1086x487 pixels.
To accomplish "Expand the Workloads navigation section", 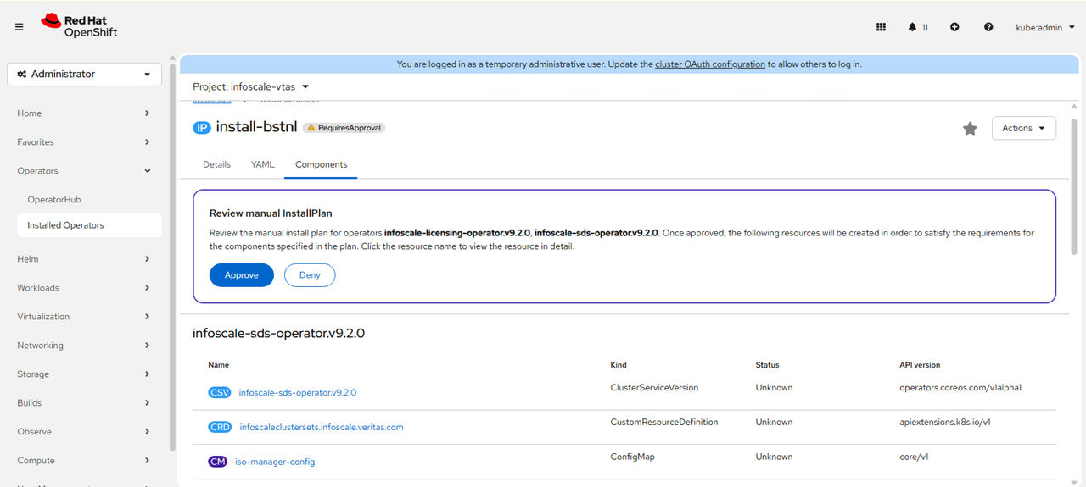I will click(x=84, y=288).
